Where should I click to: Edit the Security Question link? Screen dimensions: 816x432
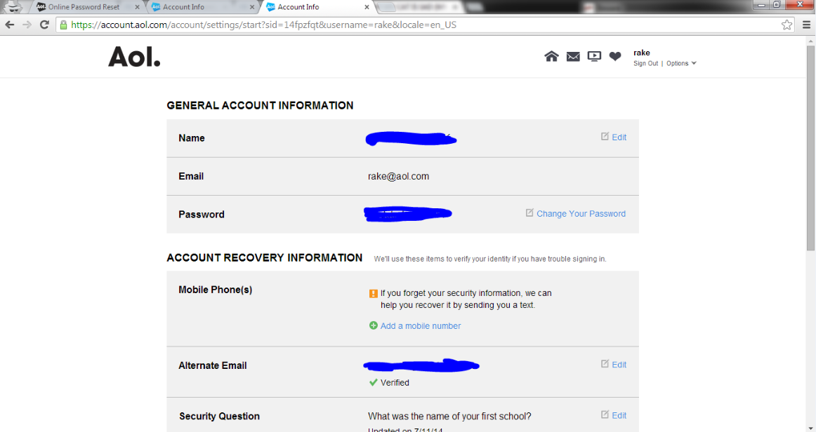click(x=619, y=415)
